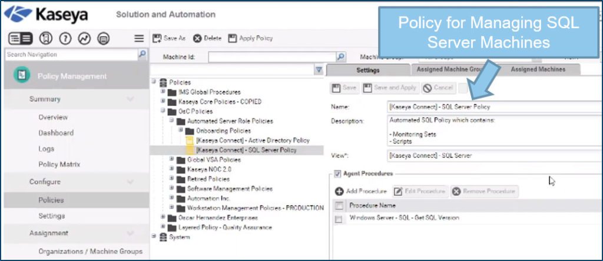Click the Save and Apply button
Image resolution: width=603 pixels, height=261 pixels.
point(390,88)
